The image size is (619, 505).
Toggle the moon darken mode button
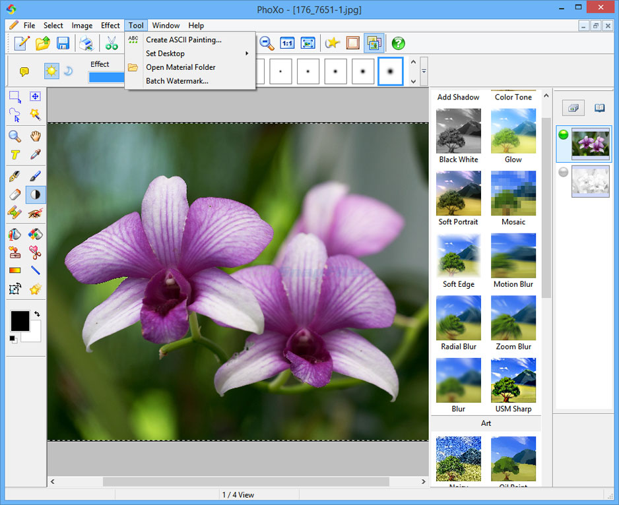[68, 71]
